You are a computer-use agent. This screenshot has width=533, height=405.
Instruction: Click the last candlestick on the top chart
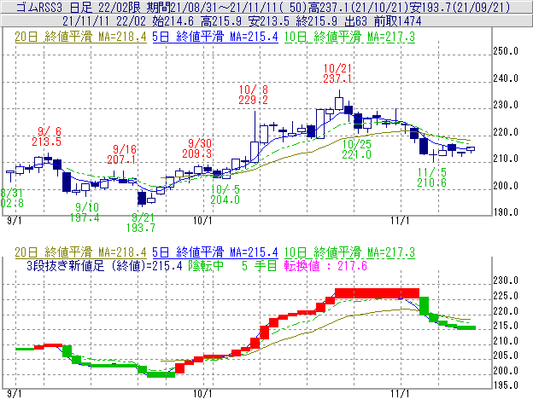(x=471, y=149)
